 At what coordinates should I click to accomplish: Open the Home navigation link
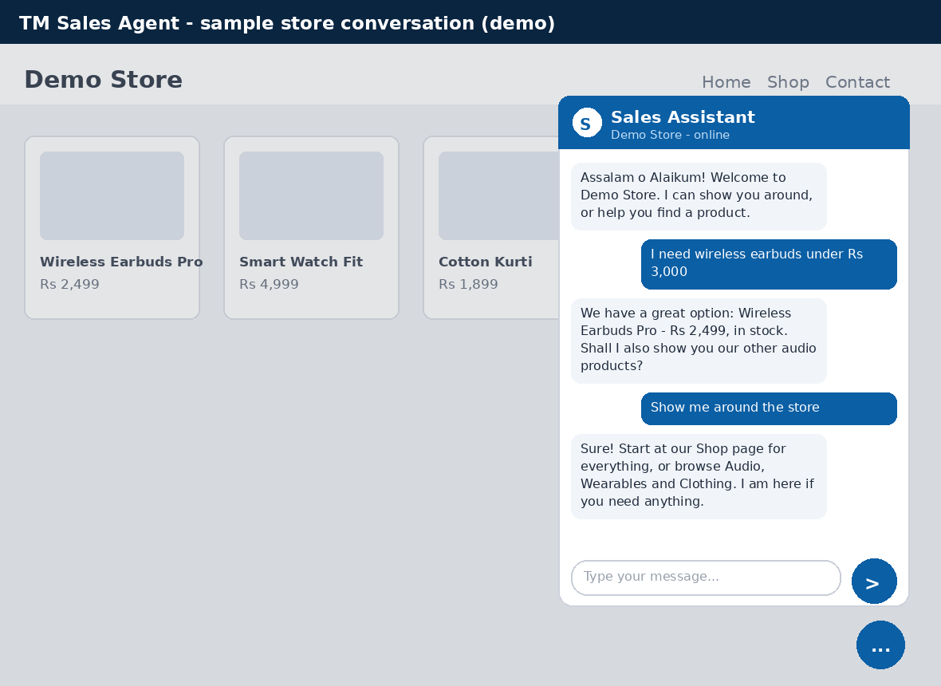[x=726, y=82]
